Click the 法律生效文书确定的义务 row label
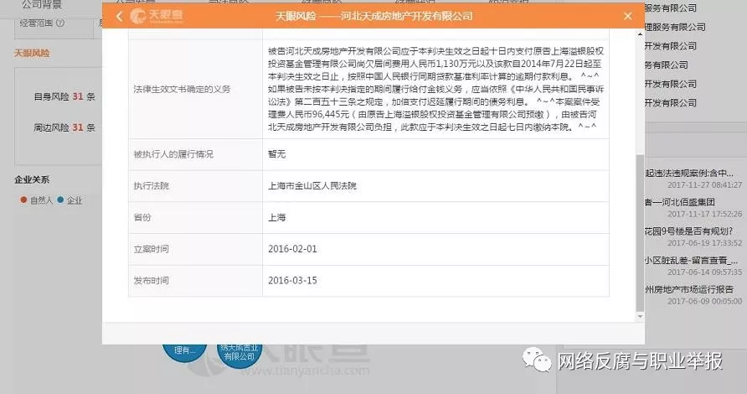This screenshot has height=394, width=747. coord(182,89)
